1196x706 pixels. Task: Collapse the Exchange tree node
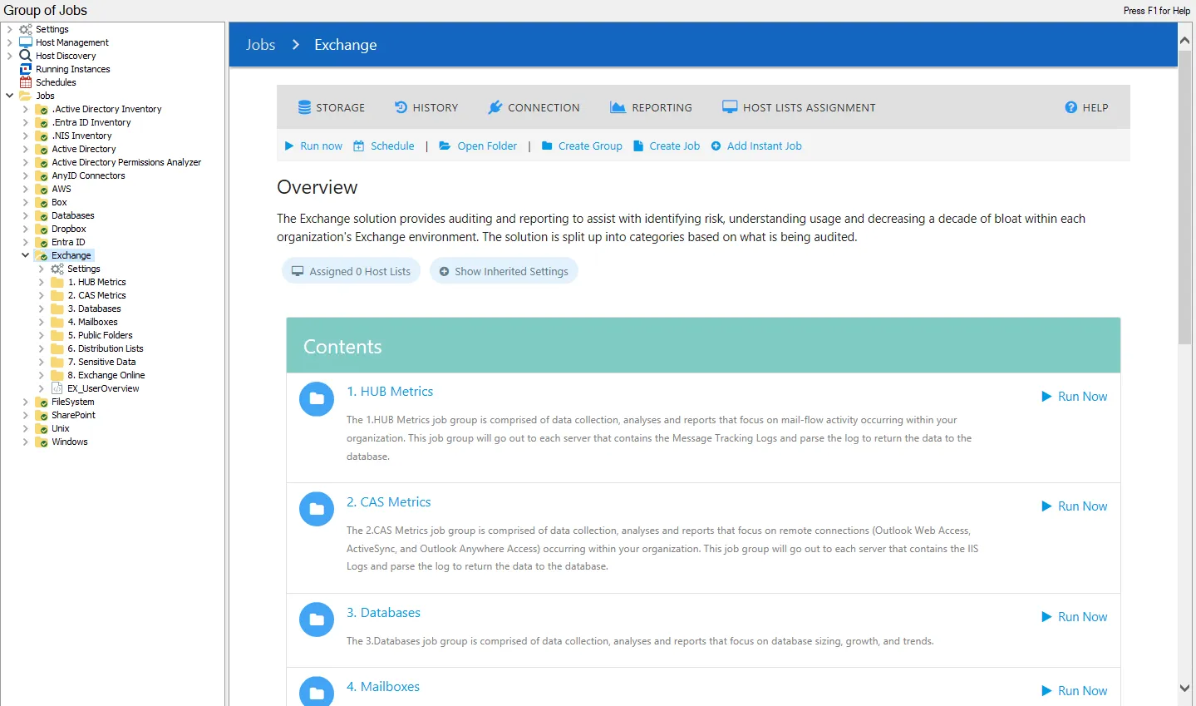point(26,255)
